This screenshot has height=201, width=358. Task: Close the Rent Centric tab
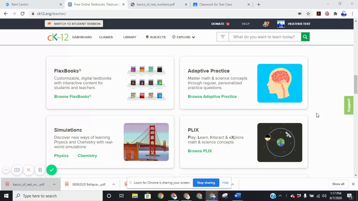tap(61, 4)
